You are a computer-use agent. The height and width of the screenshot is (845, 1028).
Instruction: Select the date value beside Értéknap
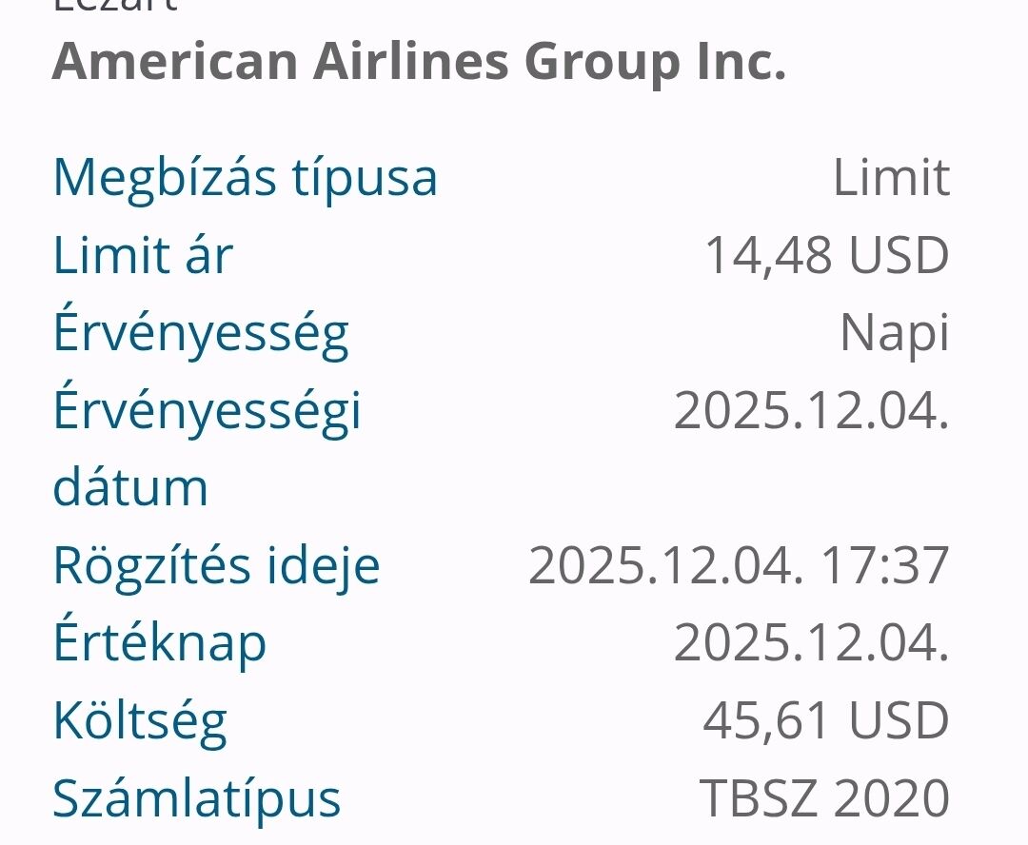(x=811, y=643)
